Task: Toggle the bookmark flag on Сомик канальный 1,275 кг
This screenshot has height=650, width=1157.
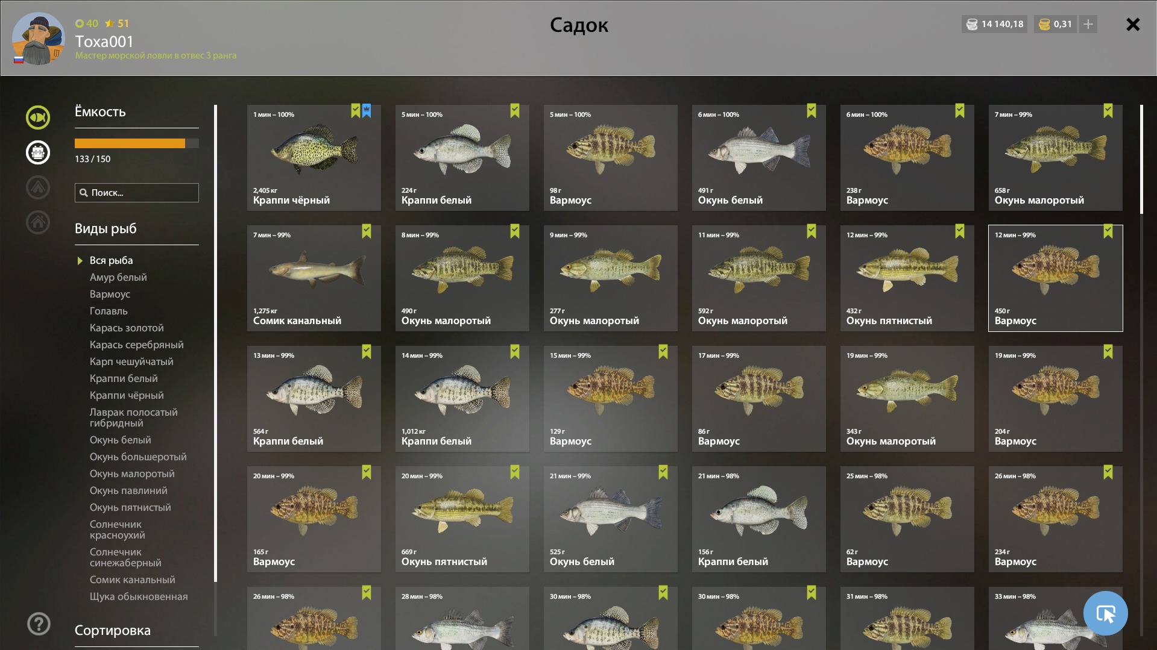Action: coord(367,231)
